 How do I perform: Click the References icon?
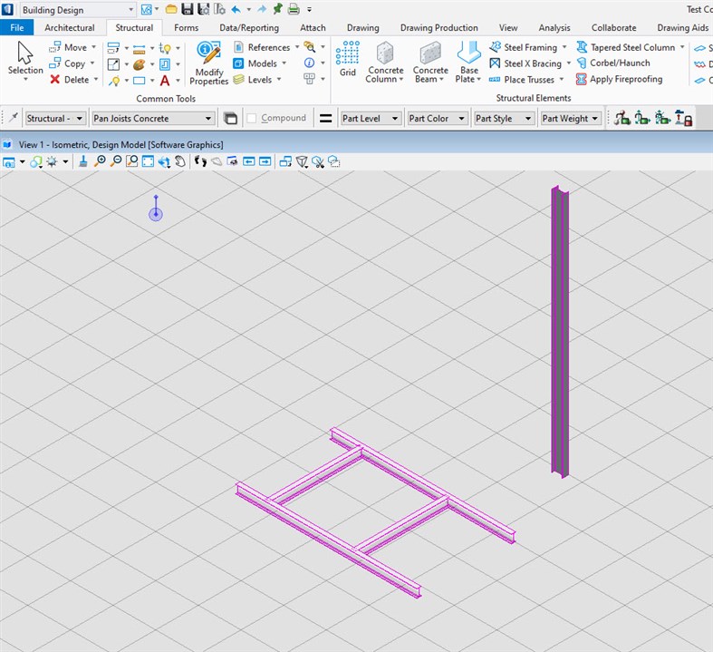tap(238, 47)
